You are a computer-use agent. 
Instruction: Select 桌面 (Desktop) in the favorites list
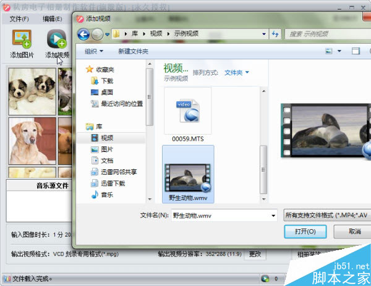tap(107, 92)
